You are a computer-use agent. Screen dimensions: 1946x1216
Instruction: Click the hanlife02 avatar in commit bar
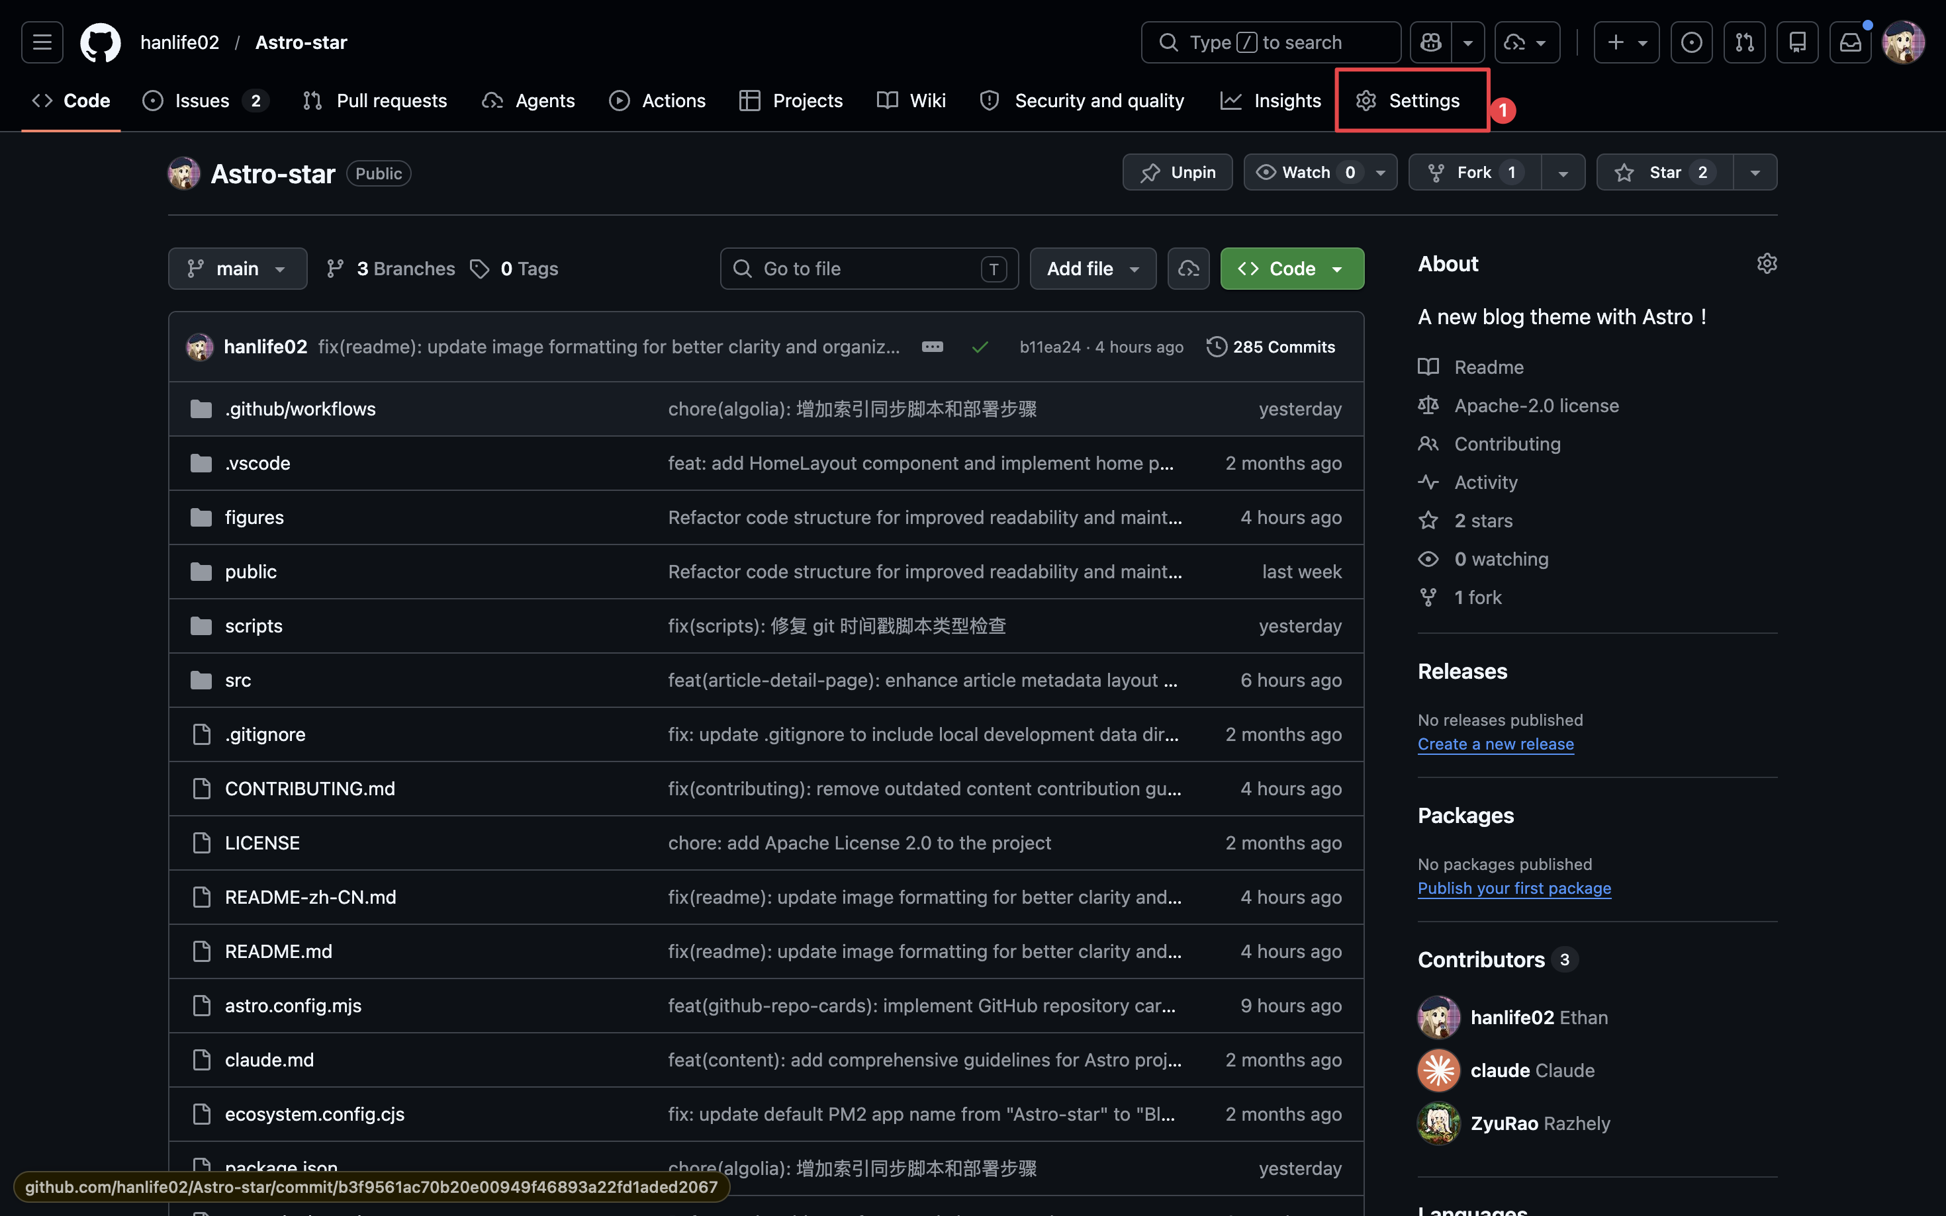(x=199, y=347)
